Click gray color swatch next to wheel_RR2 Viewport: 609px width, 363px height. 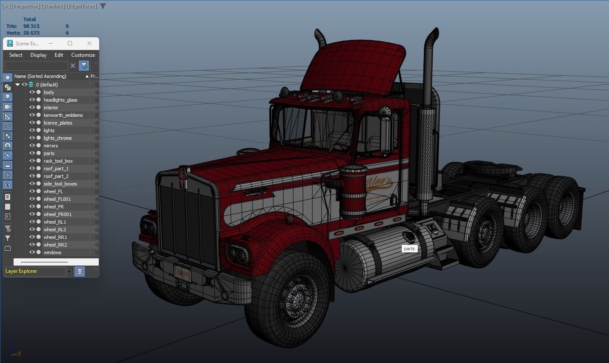39,245
